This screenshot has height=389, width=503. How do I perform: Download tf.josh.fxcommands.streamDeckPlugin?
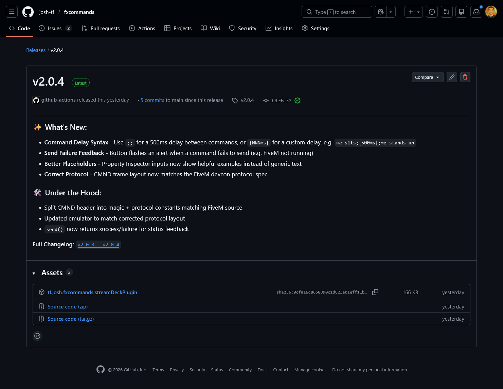point(92,292)
